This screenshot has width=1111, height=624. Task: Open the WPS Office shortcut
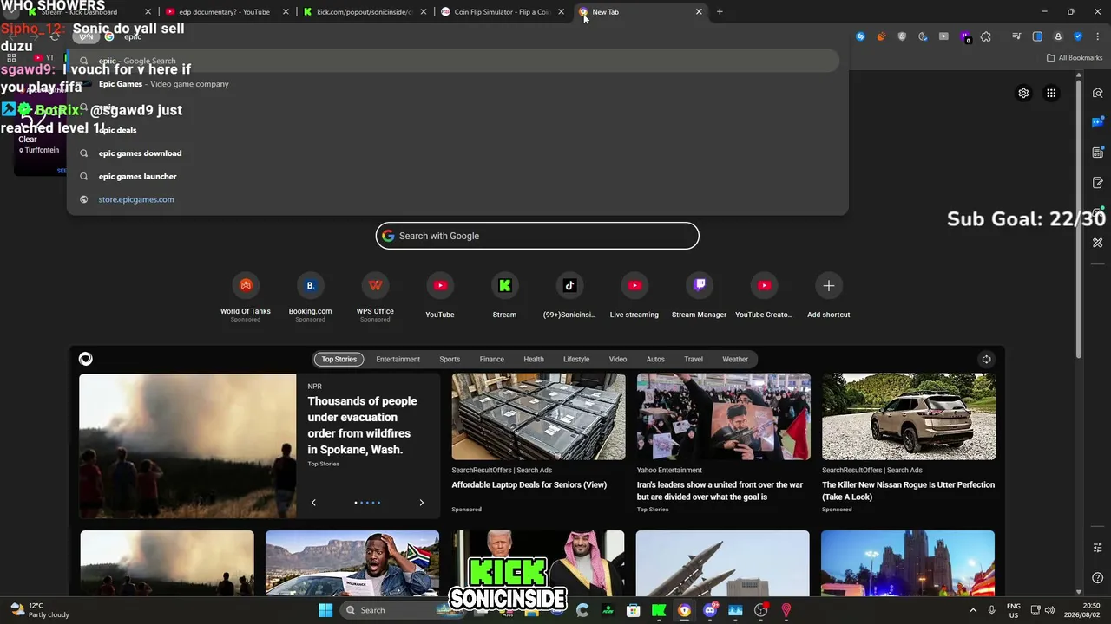(x=375, y=296)
